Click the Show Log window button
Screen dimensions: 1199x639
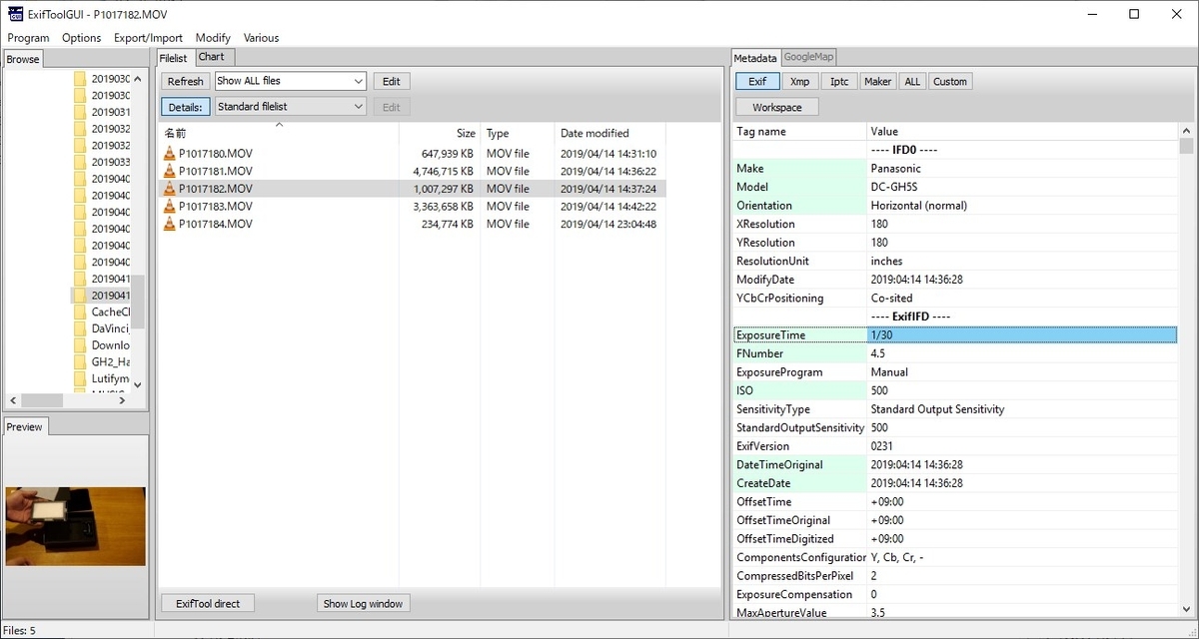coord(364,603)
